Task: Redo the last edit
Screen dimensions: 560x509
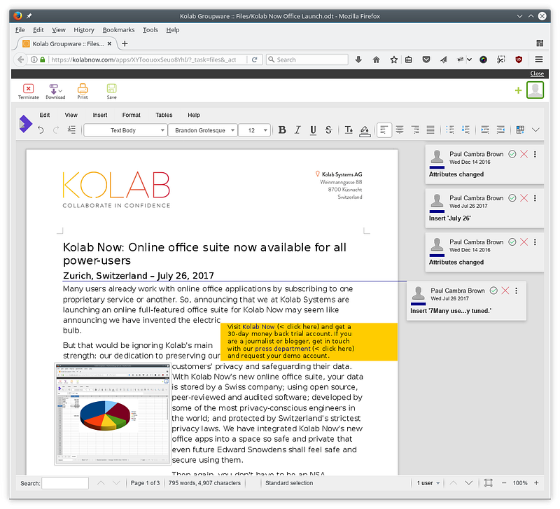Action: (56, 130)
